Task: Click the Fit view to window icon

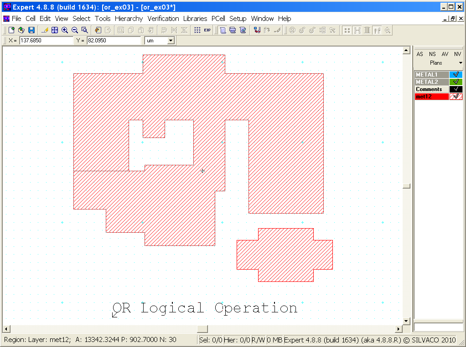Action: (55, 30)
